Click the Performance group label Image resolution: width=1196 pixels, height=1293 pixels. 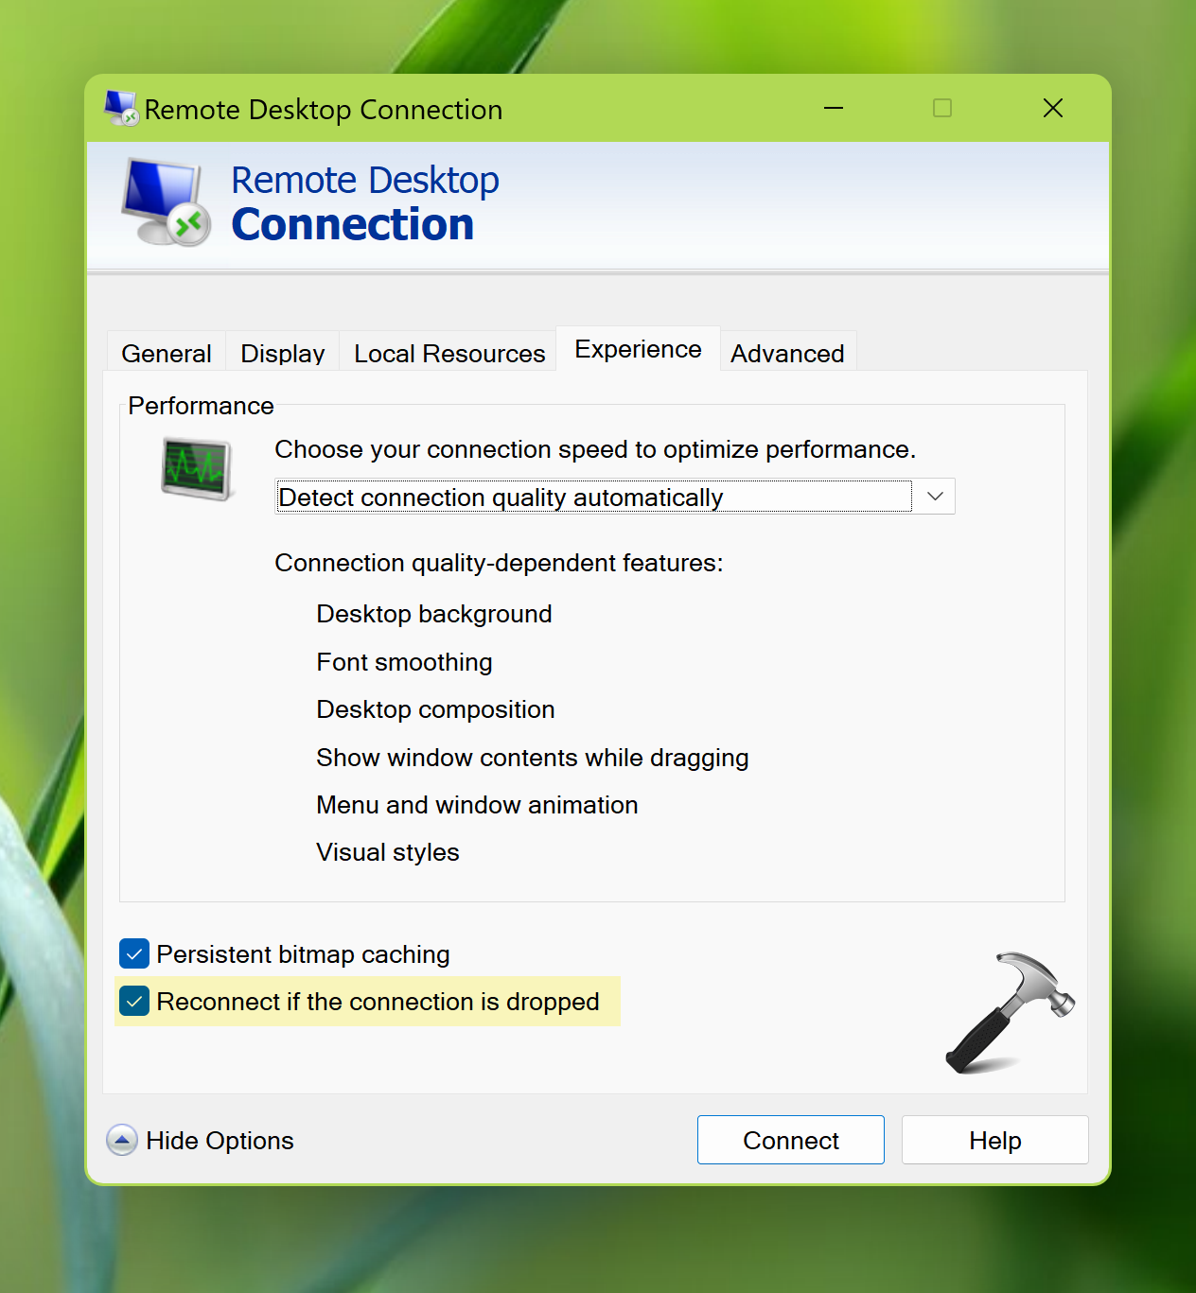coord(202,406)
